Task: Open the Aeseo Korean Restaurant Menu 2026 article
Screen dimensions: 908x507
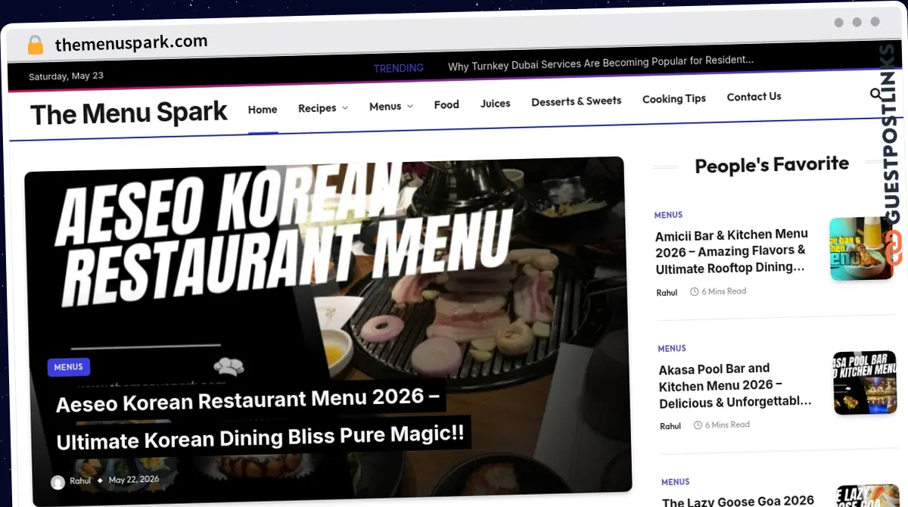Action: click(260, 418)
